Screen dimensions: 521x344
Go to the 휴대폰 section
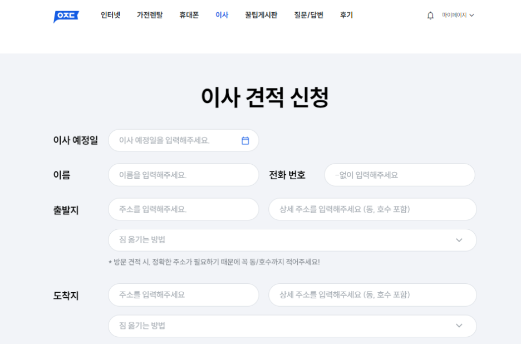tap(189, 15)
